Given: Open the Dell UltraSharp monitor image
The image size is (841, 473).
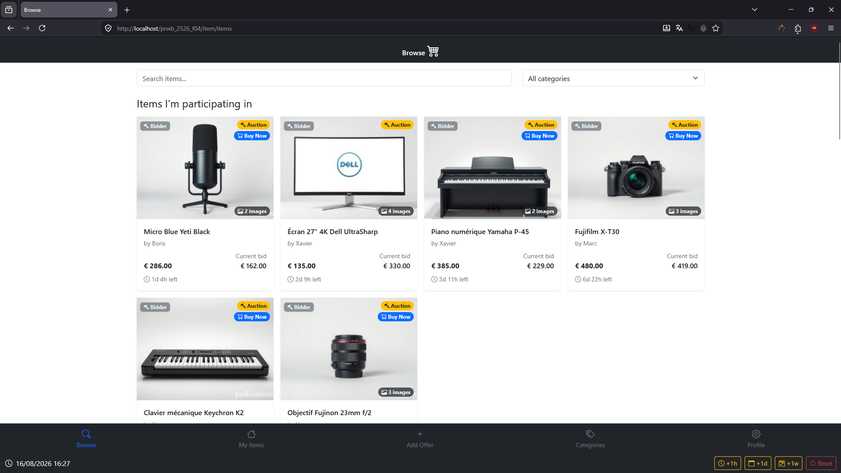Looking at the screenshot, I should point(349,168).
